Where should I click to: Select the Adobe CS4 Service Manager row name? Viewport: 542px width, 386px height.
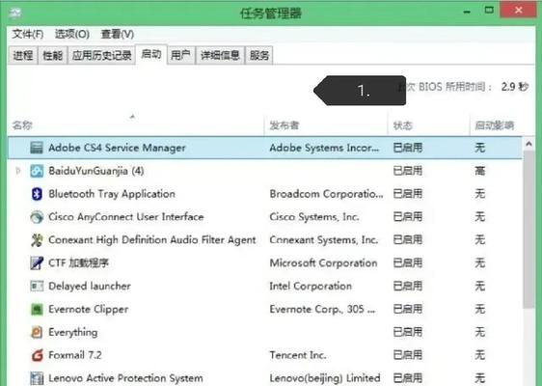click(117, 148)
